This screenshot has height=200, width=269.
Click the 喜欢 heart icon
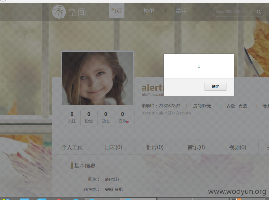(127, 122)
